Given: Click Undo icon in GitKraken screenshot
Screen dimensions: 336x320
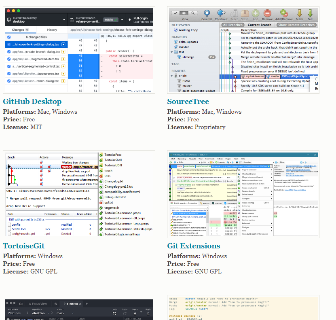Looking at the screenshot, I should pyautogui.click(x=114, y=314).
